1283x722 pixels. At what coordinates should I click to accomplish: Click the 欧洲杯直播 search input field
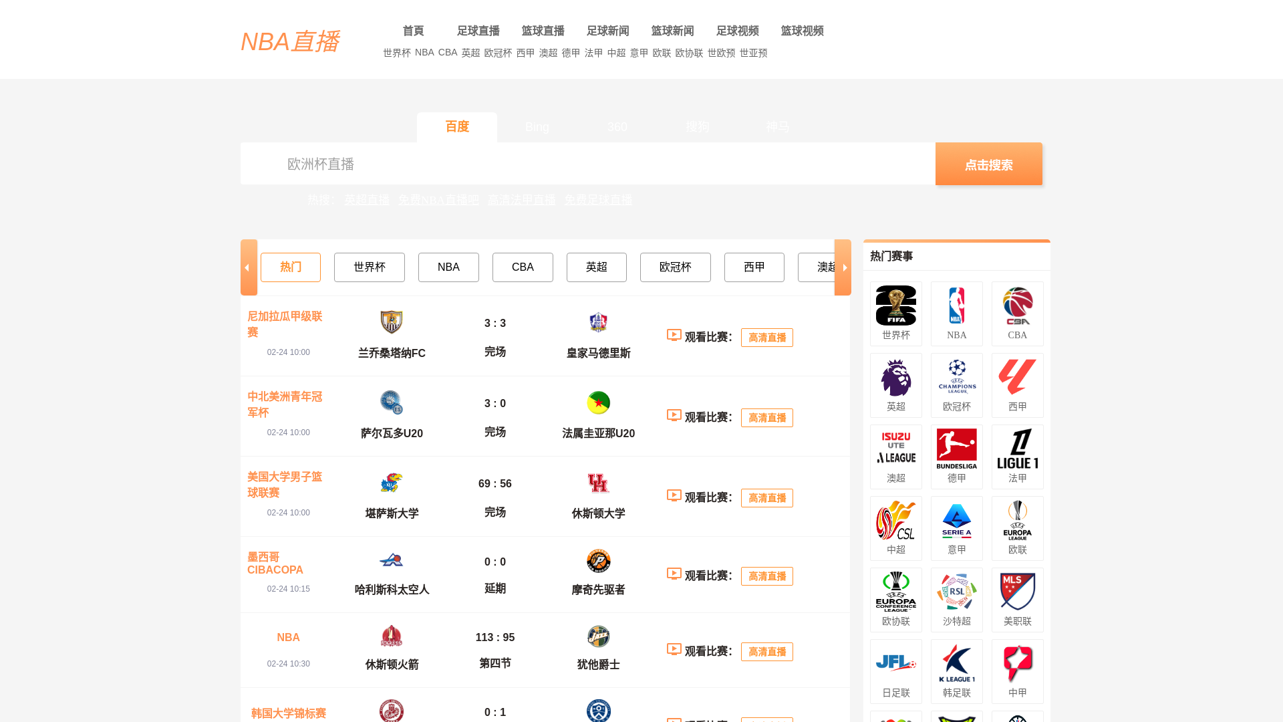pos(588,164)
